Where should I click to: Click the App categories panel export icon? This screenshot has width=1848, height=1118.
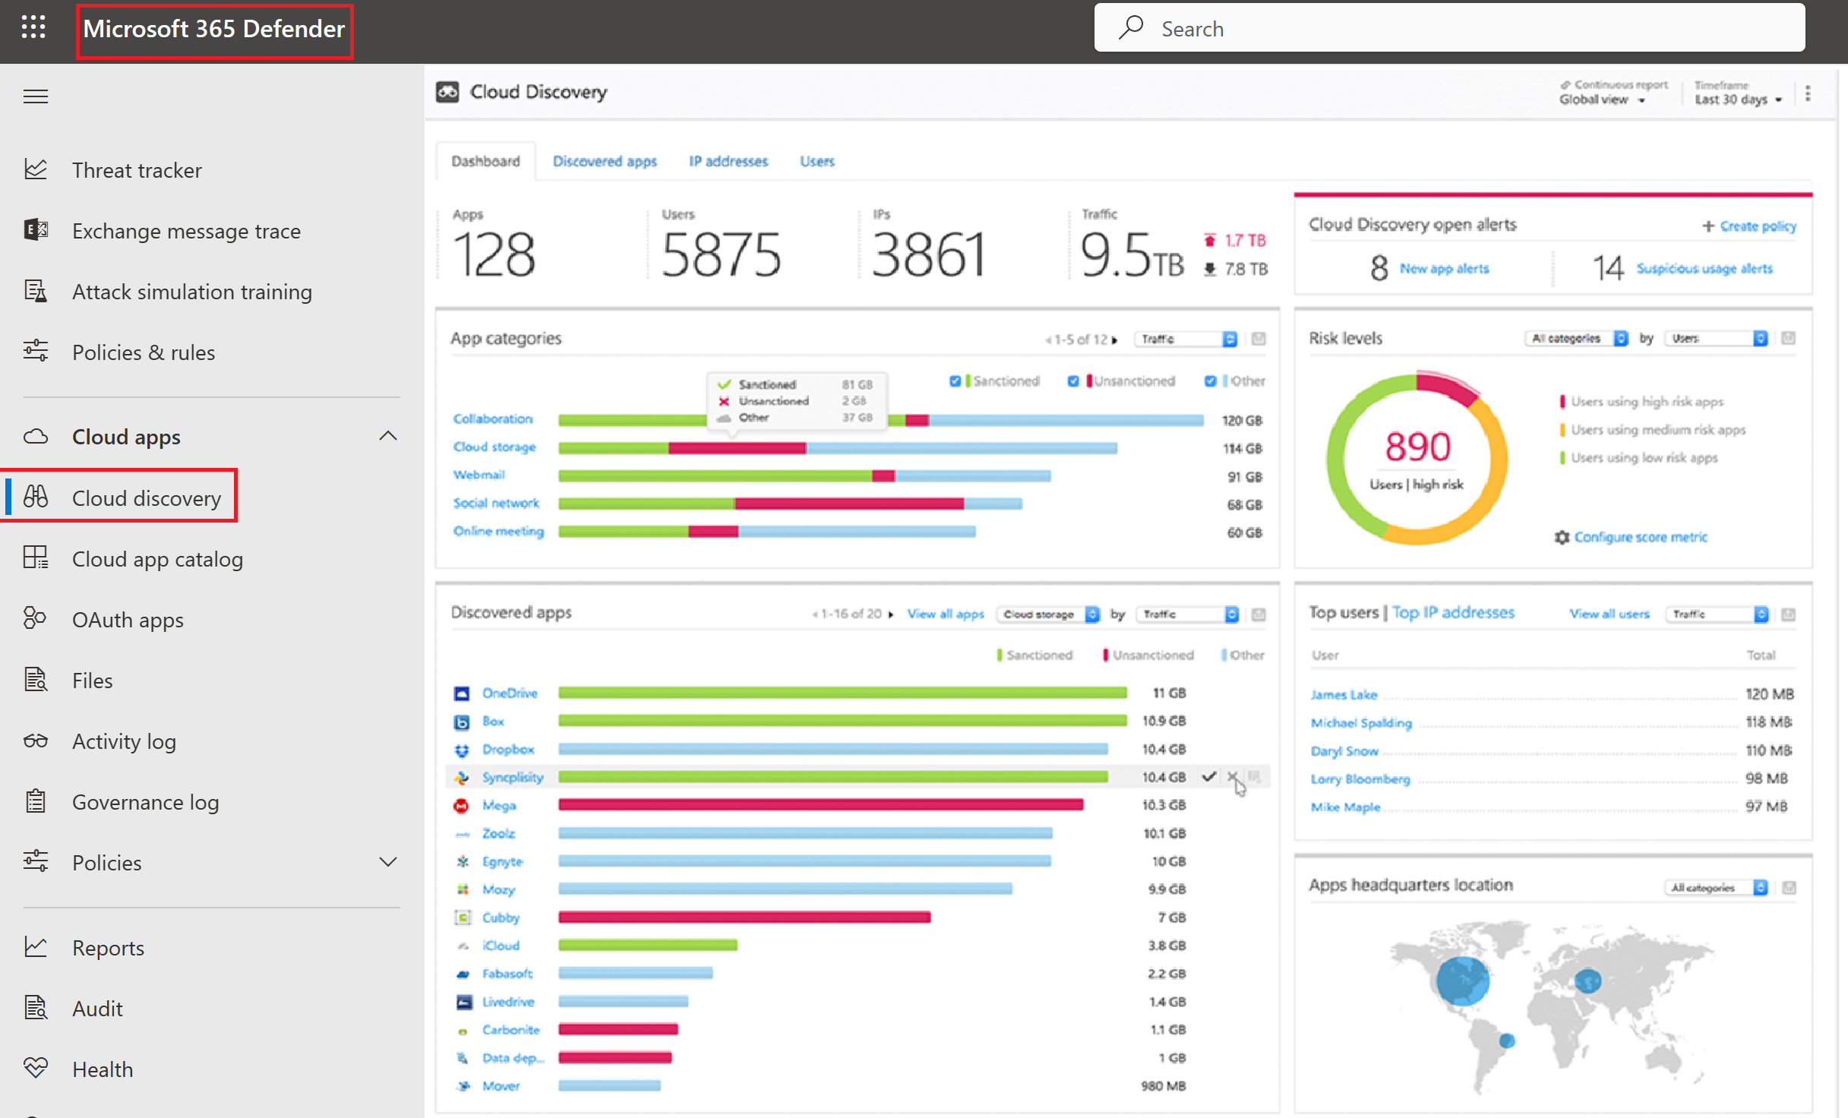click(x=1259, y=339)
